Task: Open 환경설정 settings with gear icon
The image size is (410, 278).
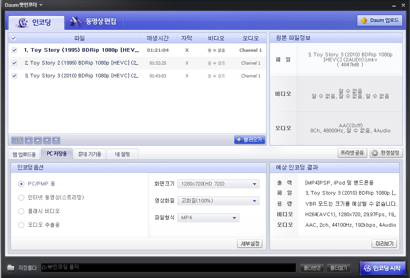Action: [x=386, y=153]
